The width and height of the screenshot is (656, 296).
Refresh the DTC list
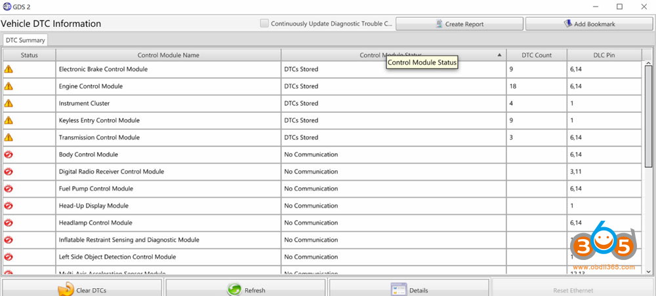245,289
